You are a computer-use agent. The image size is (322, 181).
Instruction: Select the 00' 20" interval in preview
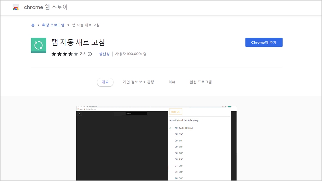179,147
